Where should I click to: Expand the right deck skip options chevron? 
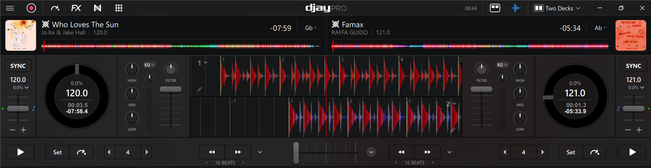pos(450,152)
